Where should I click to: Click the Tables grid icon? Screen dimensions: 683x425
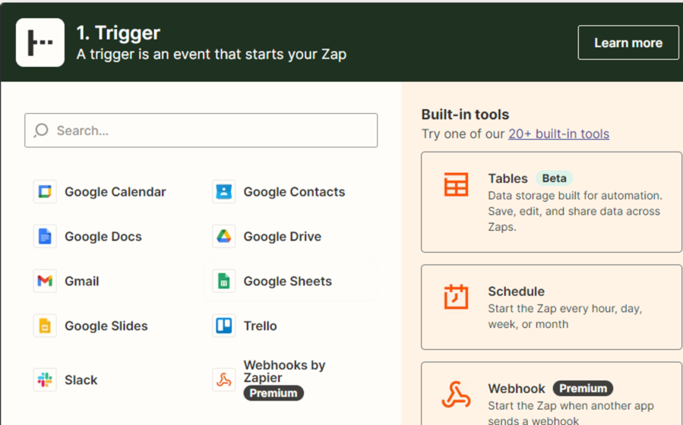click(456, 184)
